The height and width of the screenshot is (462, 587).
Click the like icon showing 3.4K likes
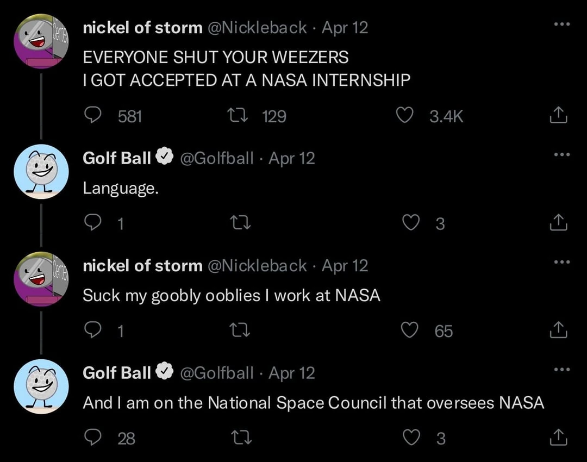pyautogui.click(x=404, y=115)
